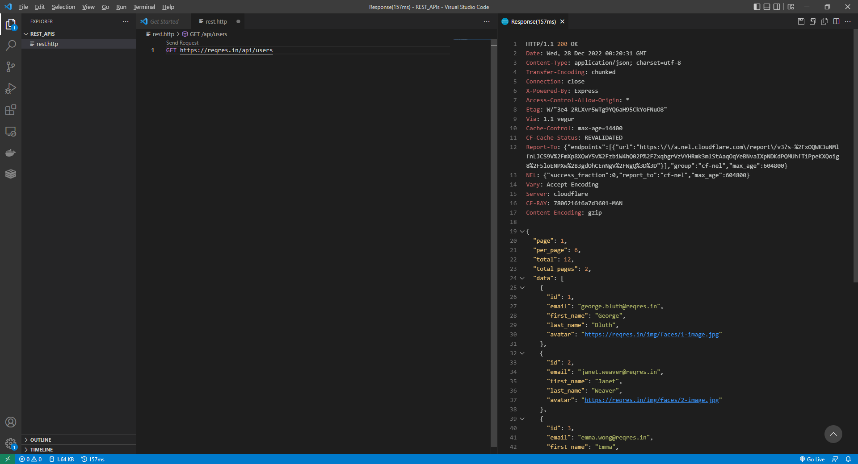Open the Source Control view
858x464 pixels.
coord(11,67)
